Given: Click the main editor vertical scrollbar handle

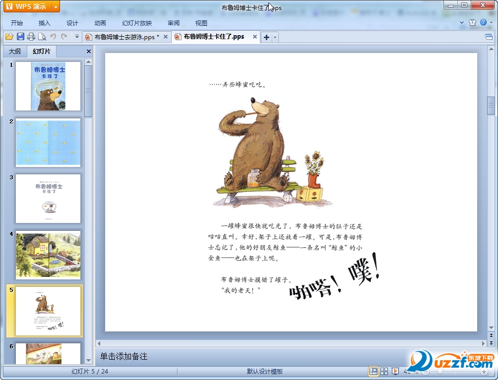Looking at the screenshot, I should pyautogui.click(x=491, y=105).
